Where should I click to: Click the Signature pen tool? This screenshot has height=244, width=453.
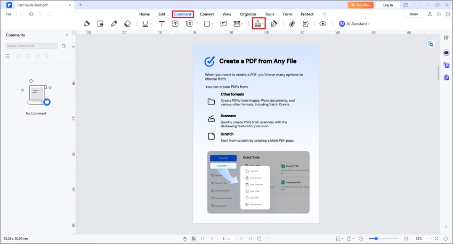pos(274,23)
